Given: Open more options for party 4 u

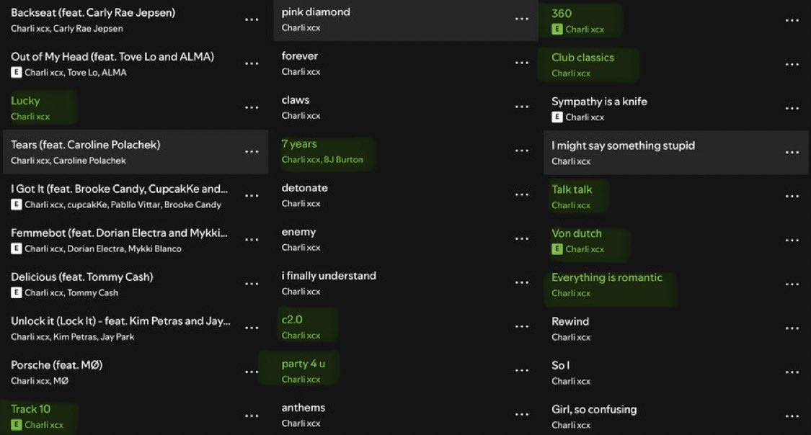Looking at the screenshot, I should pyautogui.click(x=522, y=370).
